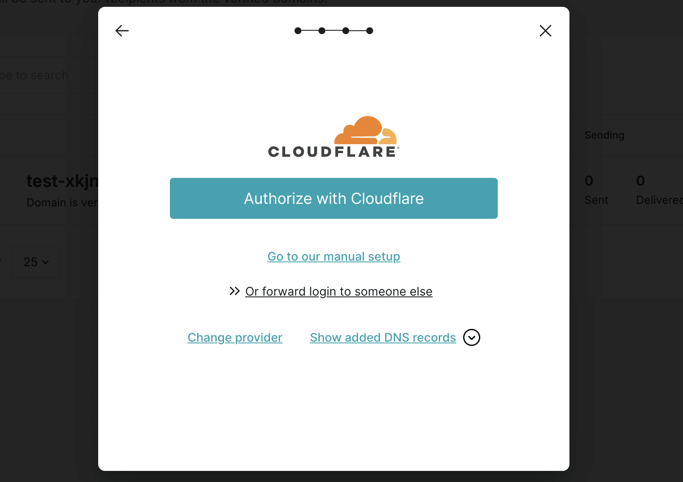Click the Sending column header in background
Image resolution: width=683 pixels, height=482 pixels.
[604, 135]
